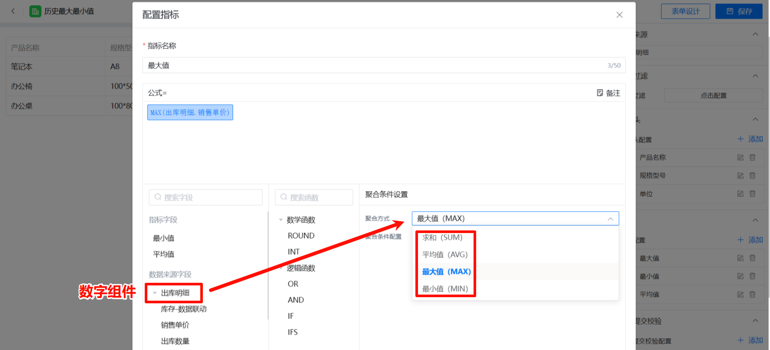Click the edit icon for 平均值 indicator
The image size is (770, 350).
coord(740,294)
